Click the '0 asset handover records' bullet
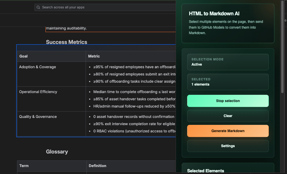The height and width of the screenshot is (174, 287). [x=134, y=116]
